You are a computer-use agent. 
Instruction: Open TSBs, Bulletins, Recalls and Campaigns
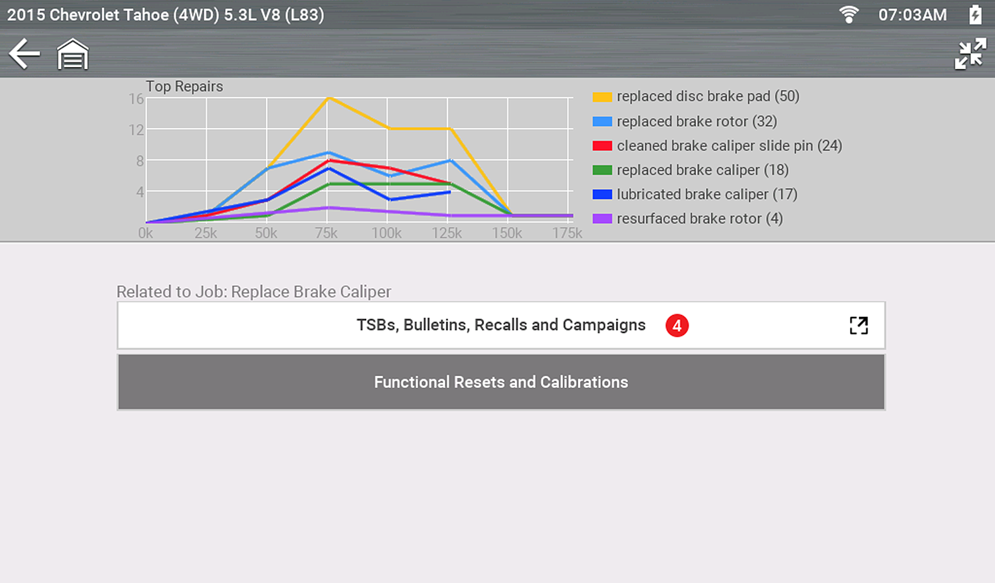pyautogui.click(x=501, y=325)
